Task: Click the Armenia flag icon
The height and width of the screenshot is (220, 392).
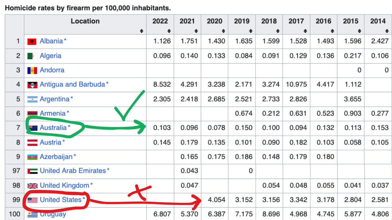Action: pos(32,113)
